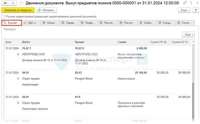200x124 pixels.
Task: Open the Перво... tab
Action: [x=88, y=23]
